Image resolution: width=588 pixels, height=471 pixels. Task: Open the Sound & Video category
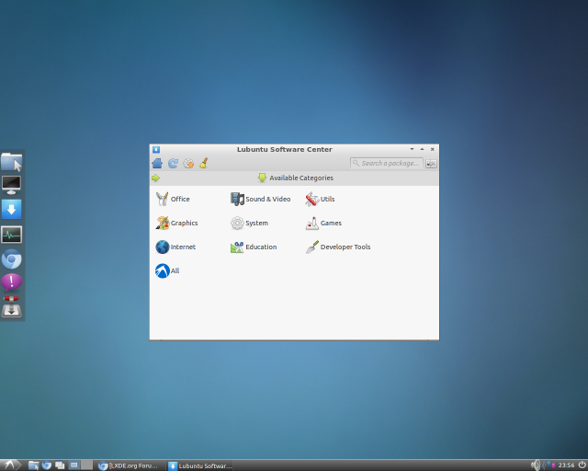click(261, 199)
